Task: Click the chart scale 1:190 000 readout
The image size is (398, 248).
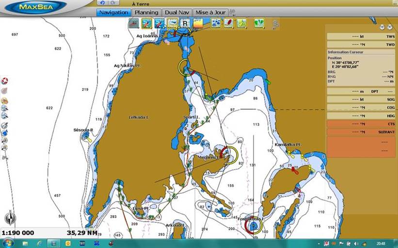Action: tap(18, 232)
